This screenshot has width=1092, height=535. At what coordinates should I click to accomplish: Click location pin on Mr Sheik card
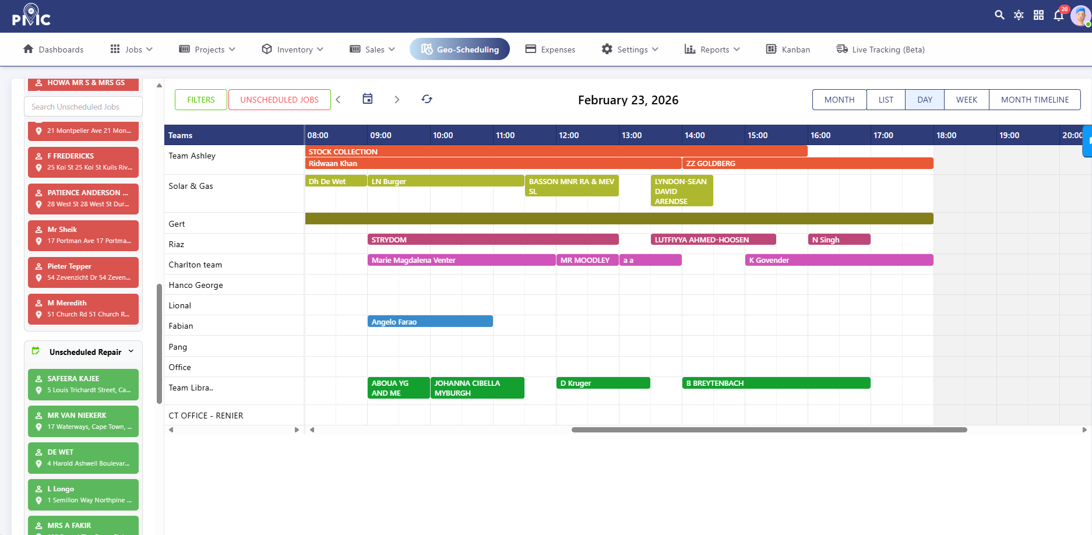click(38, 241)
